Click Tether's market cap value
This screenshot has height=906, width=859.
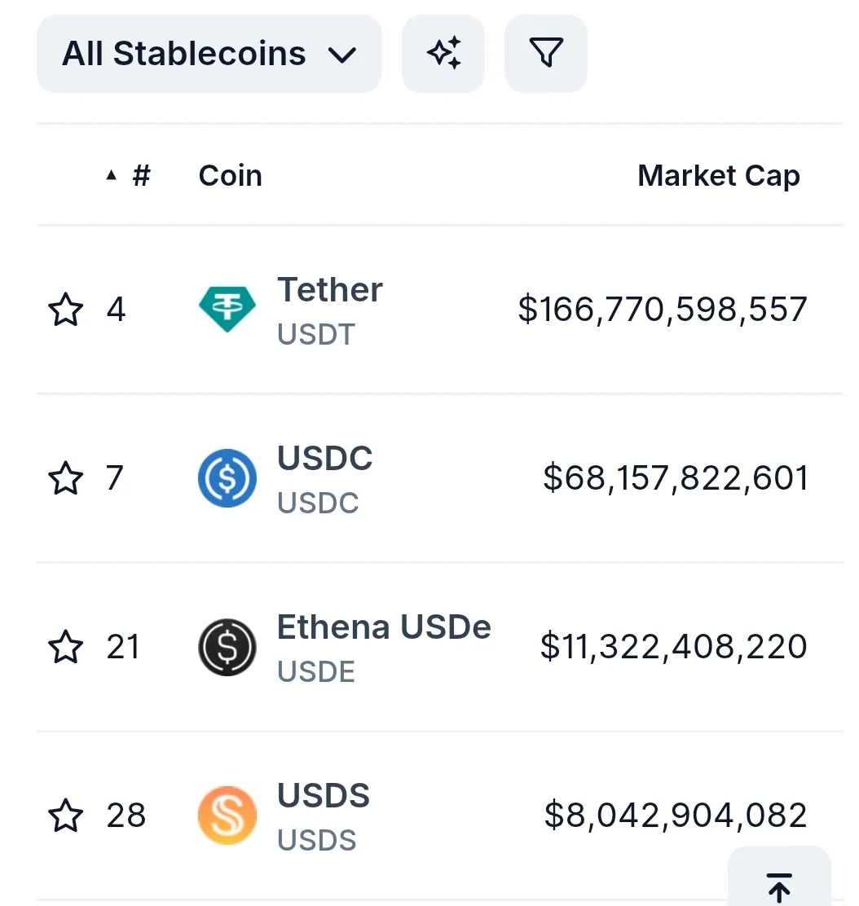click(662, 310)
